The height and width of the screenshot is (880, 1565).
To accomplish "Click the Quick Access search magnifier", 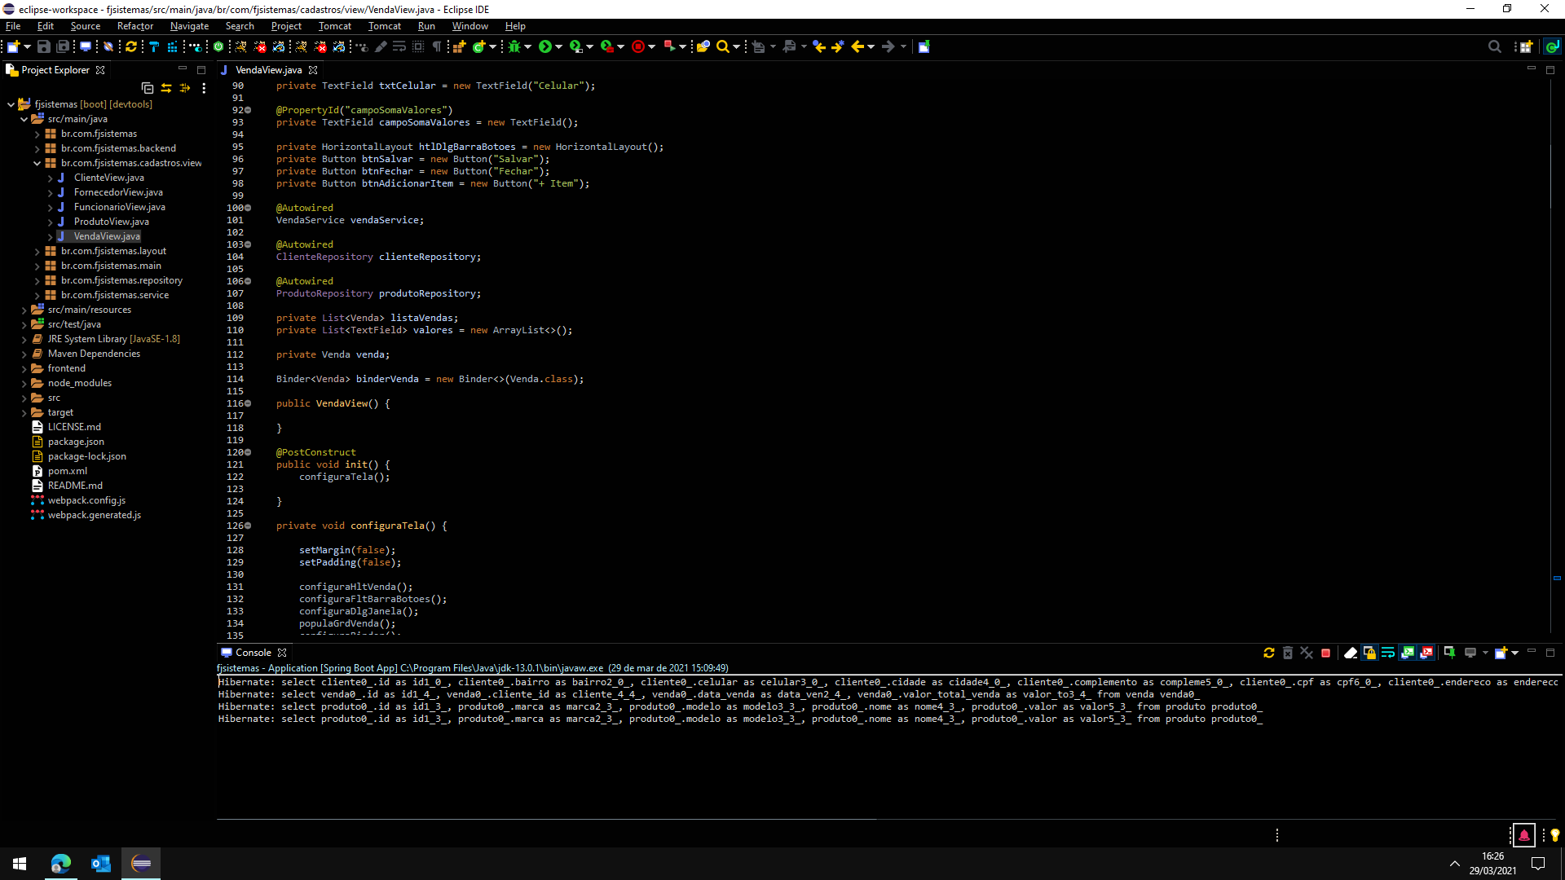I will [x=1494, y=46].
